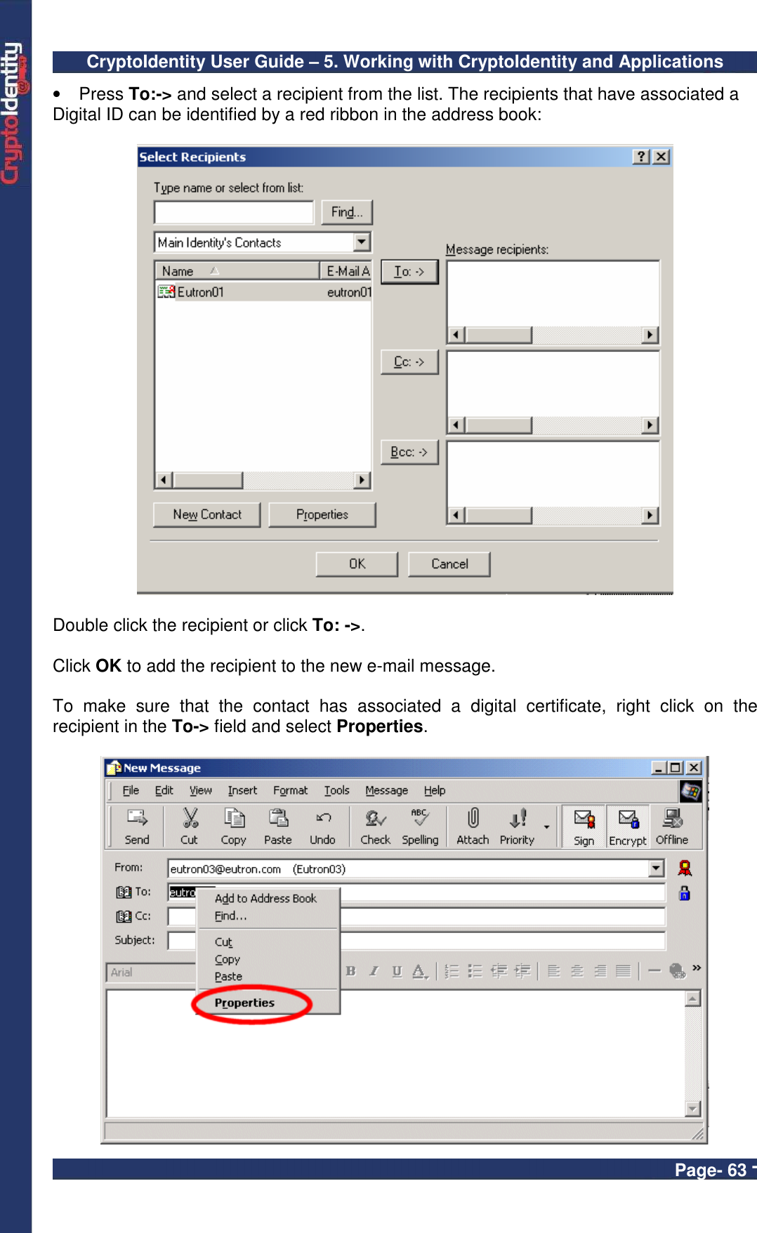Click the Cc: -> button

[409, 362]
